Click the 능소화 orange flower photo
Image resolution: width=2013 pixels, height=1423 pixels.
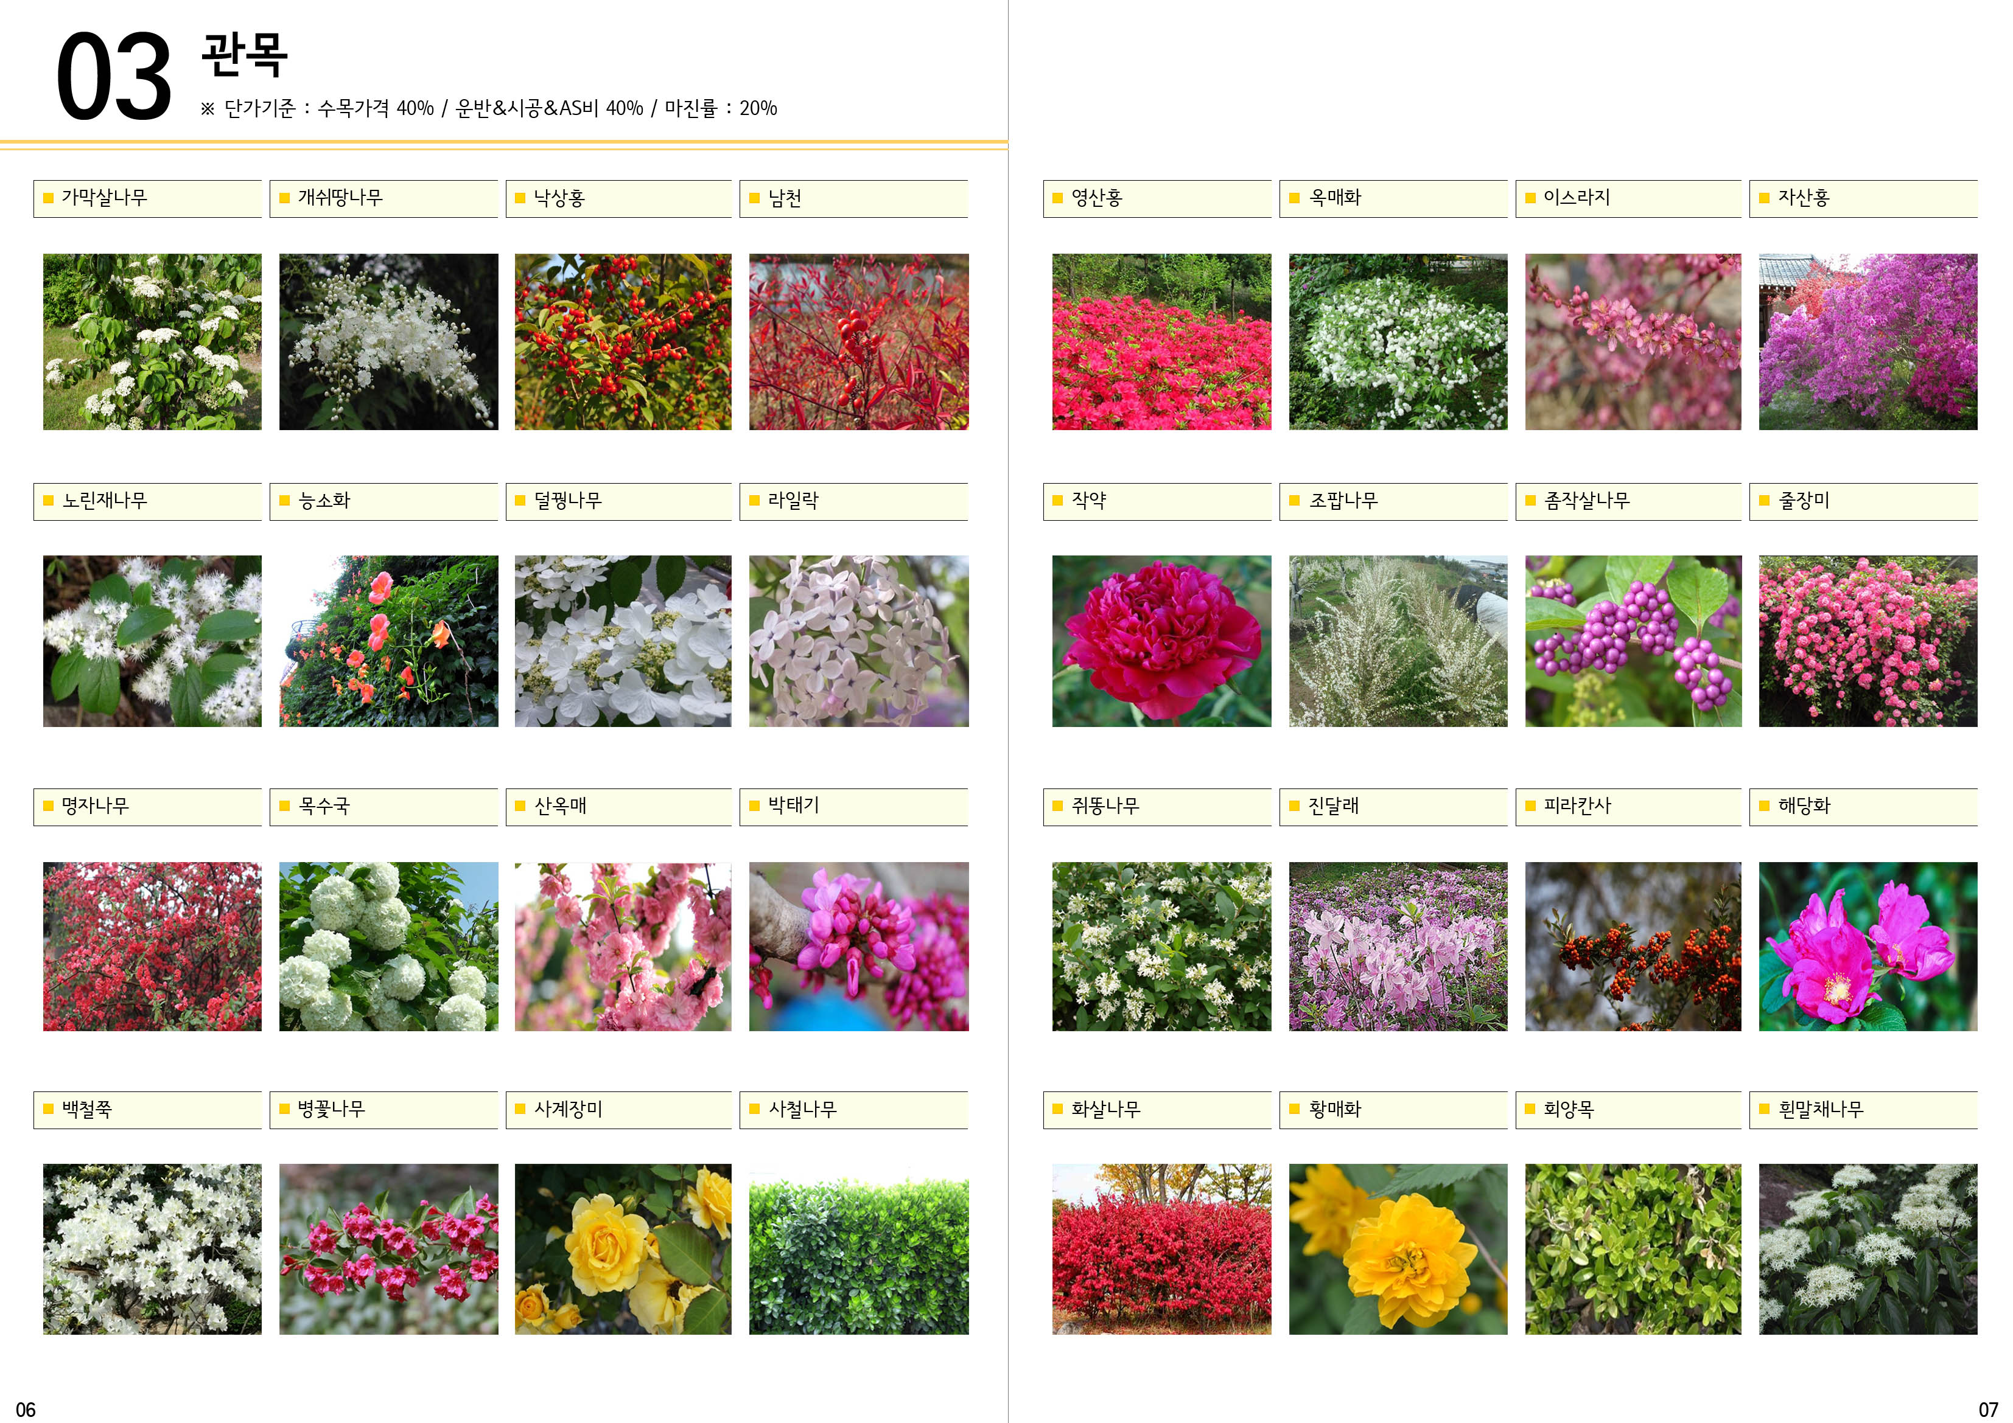(x=388, y=641)
